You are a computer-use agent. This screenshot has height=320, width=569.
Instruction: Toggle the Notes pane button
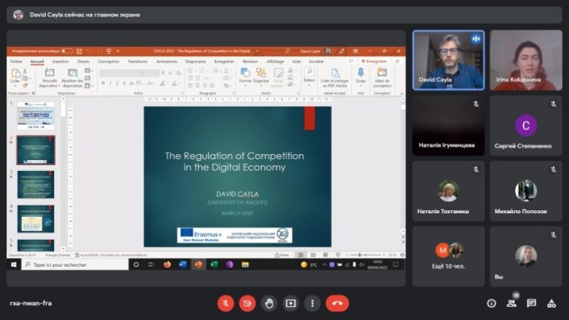pyautogui.click(x=282, y=255)
